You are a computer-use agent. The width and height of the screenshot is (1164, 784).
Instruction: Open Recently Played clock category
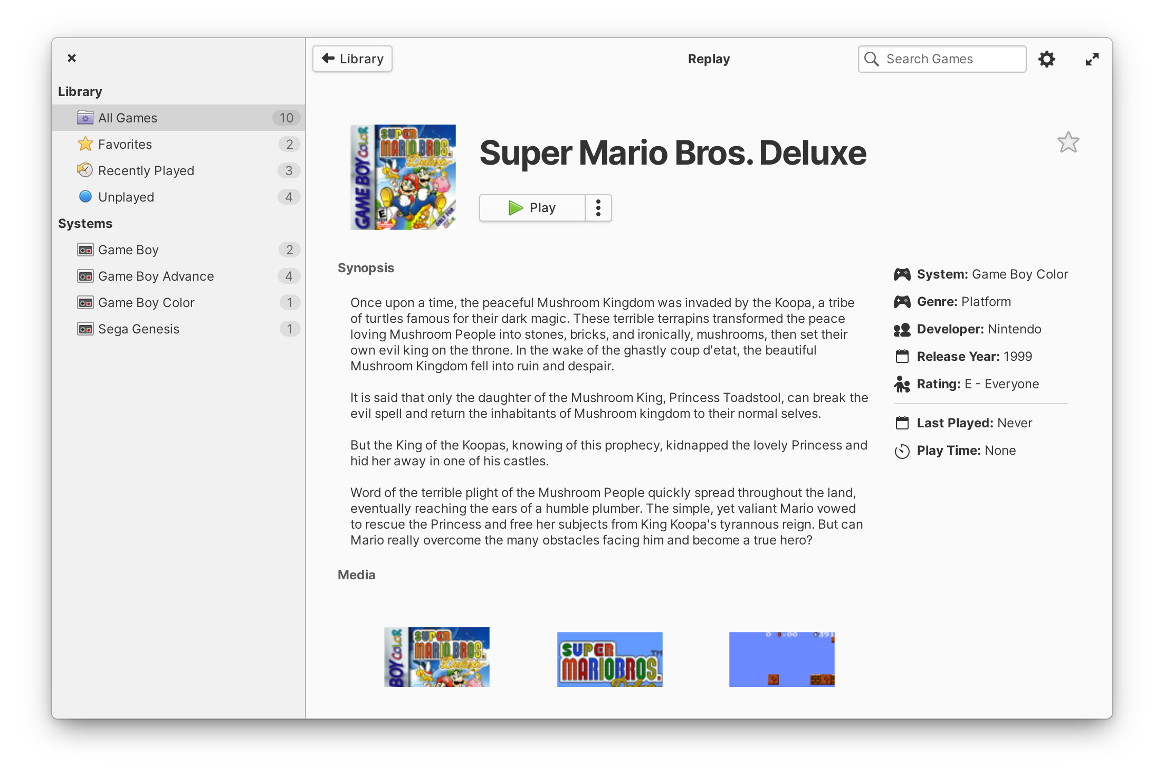pyautogui.click(x=146, y=170)
